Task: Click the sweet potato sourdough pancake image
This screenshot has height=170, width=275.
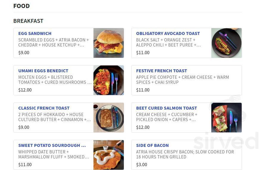Action: click(x=109, y=155)
